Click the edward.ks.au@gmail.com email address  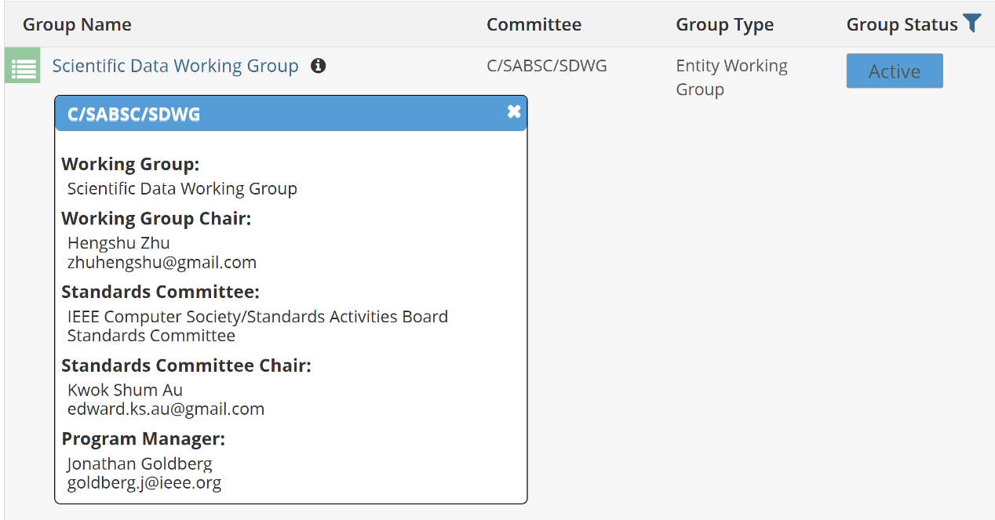coord(166,409)
